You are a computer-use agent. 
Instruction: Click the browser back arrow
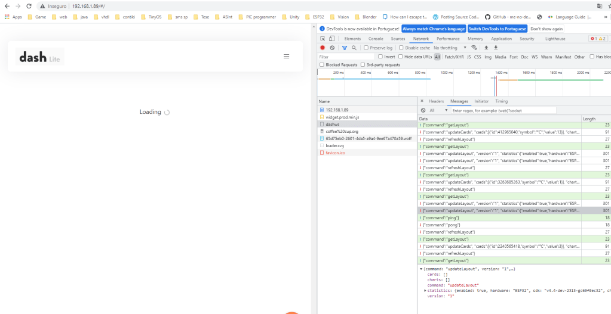(x=7, y=6)
